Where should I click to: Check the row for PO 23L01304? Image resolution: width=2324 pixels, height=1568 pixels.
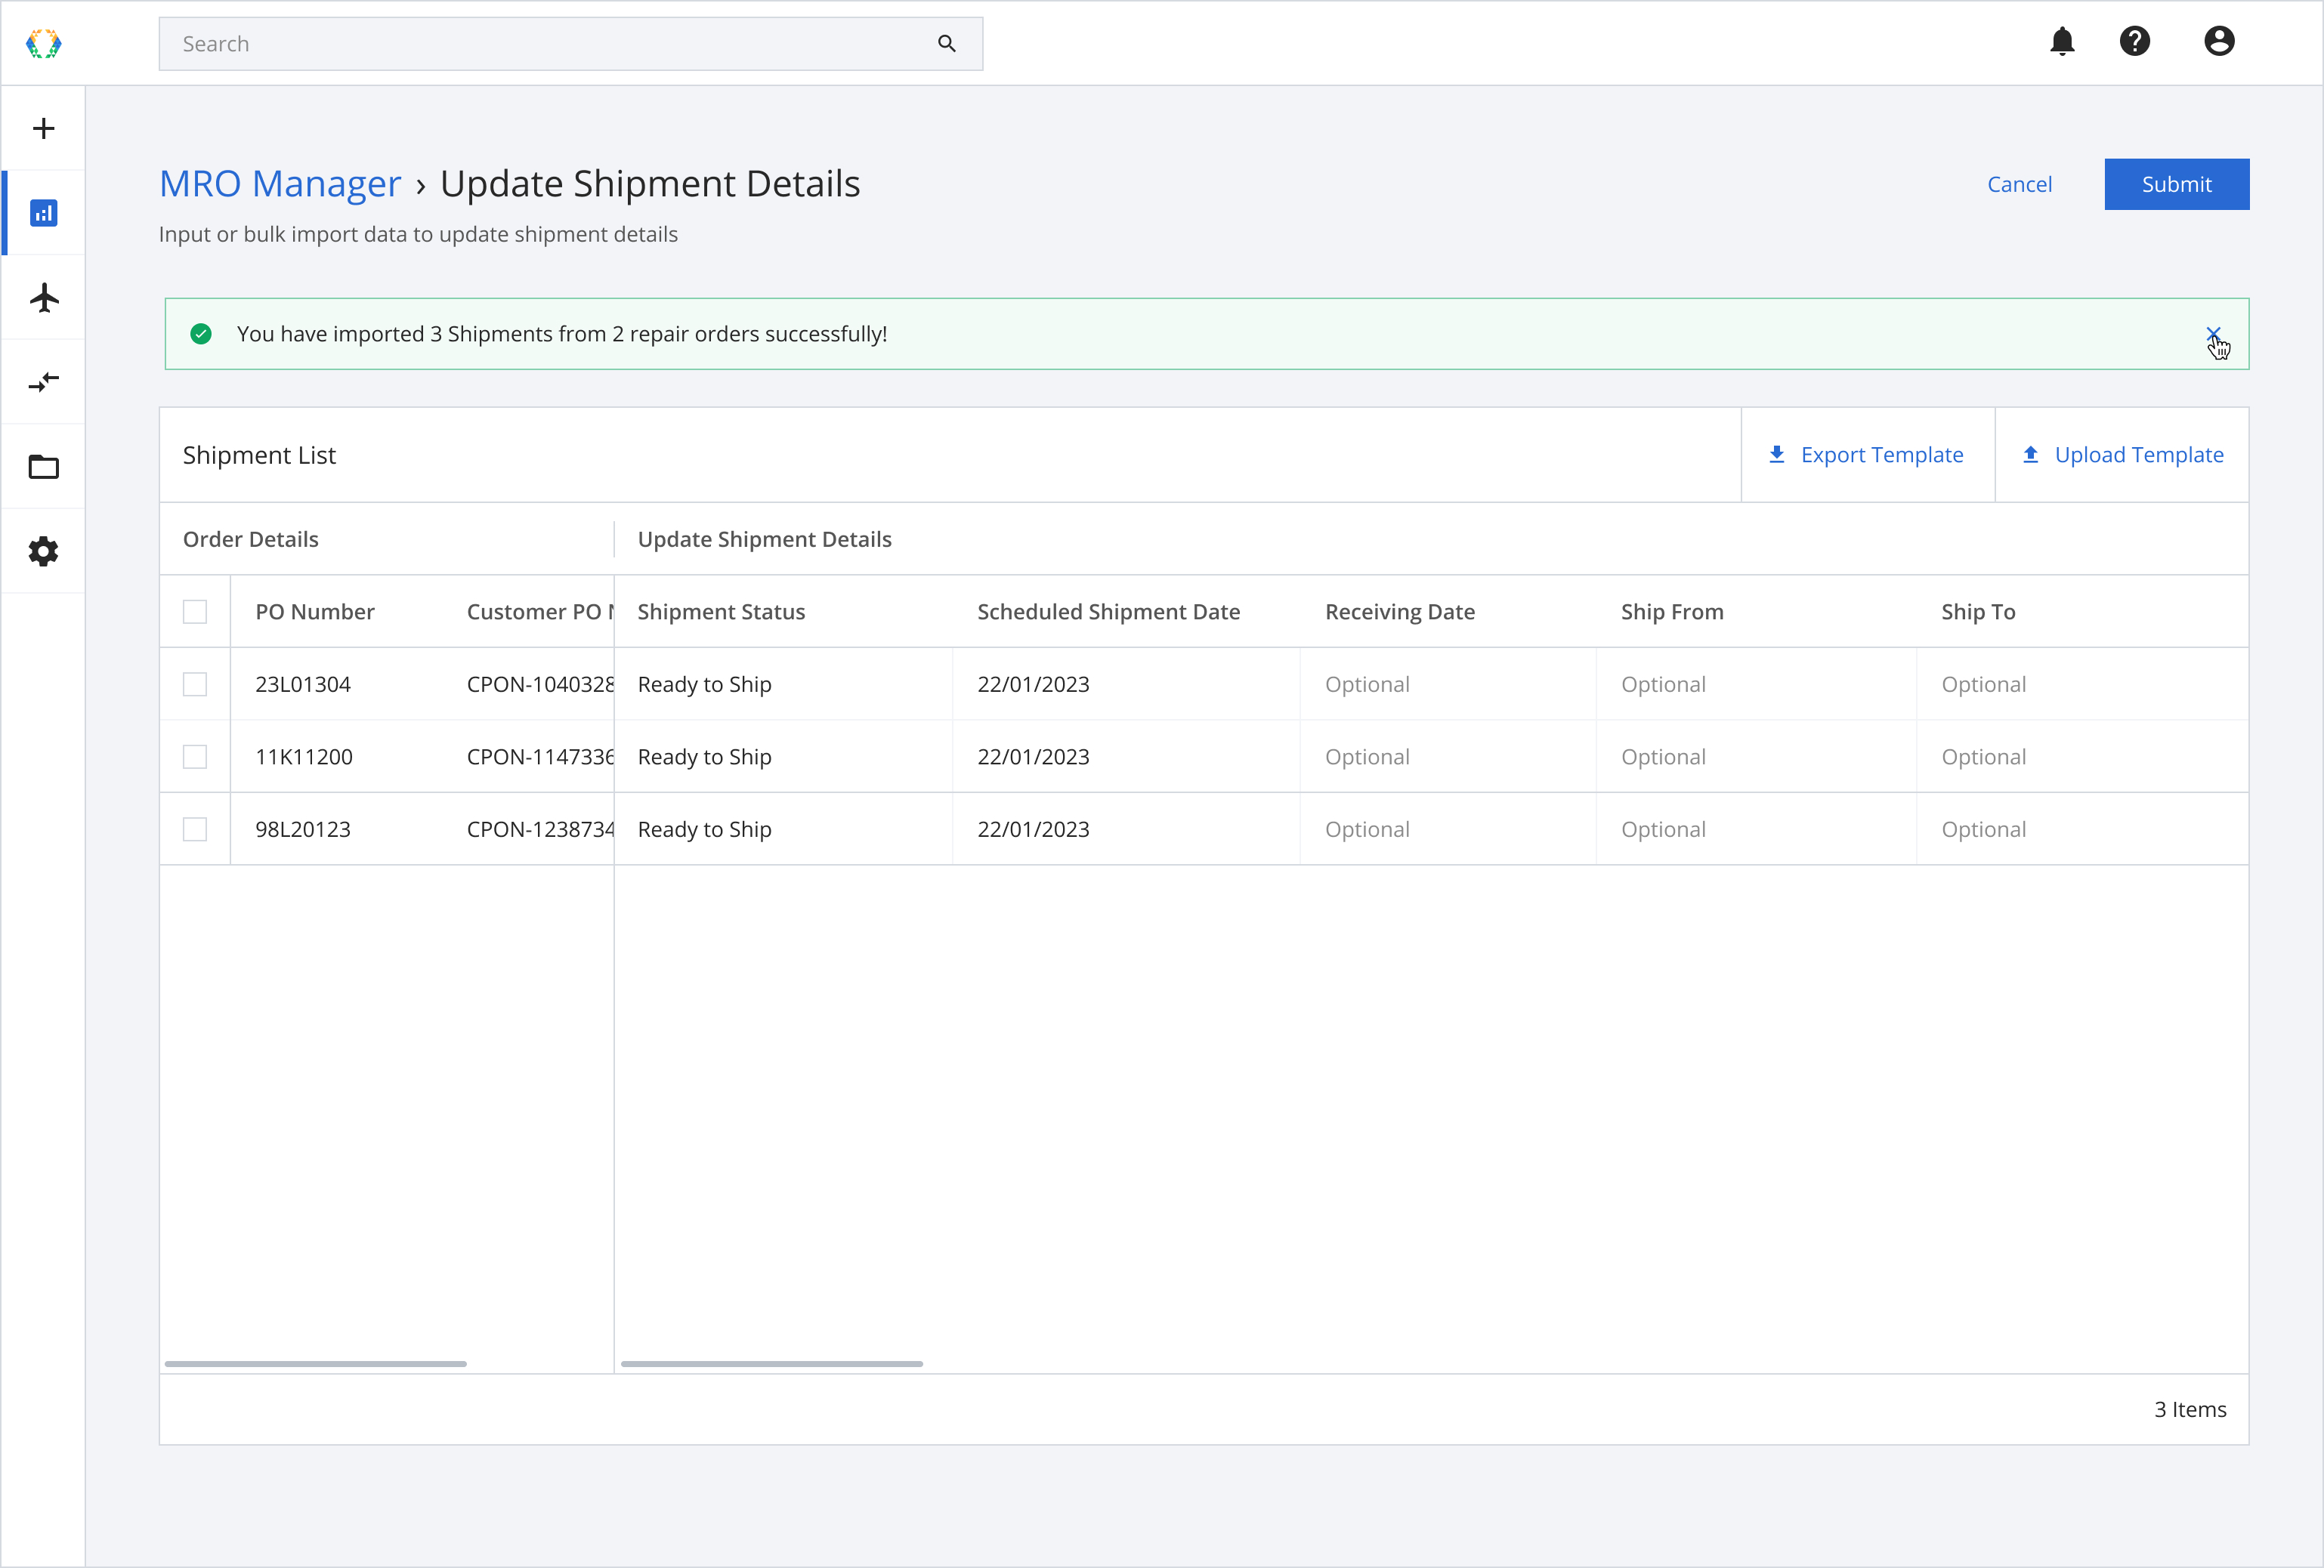[x=195, y=684]
